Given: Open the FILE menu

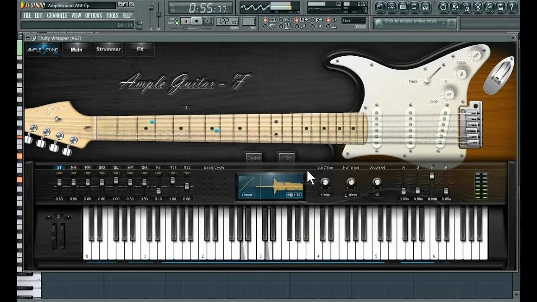Looking at the screenshot, I should tap(27, 15).
